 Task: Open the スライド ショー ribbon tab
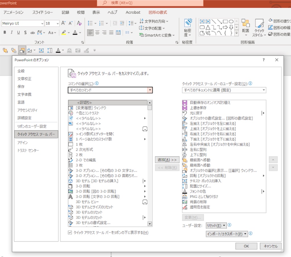(42, 12)
